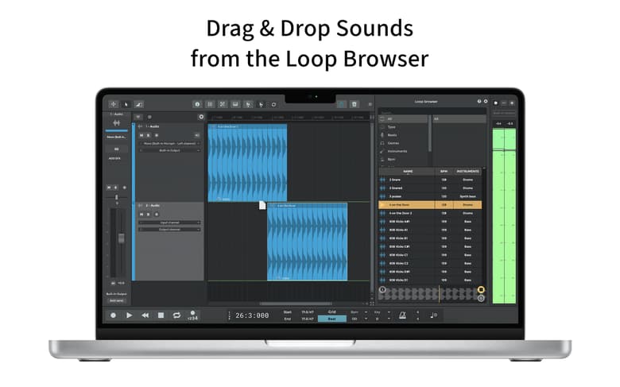Open track list settings gear
The width and height of the screenshot is (620, 387).
pyautogui.click(x=201, y=117)
